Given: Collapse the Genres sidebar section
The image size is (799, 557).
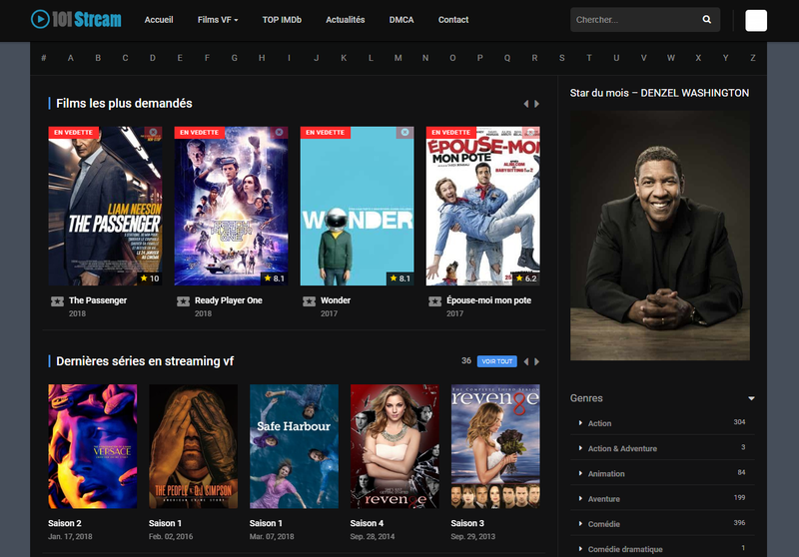Looking at the screenshot, I should tap(751, 398).
